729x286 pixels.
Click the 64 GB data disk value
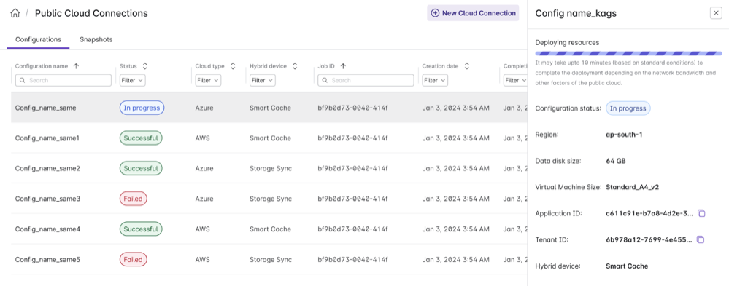click(x=616, y=161)
